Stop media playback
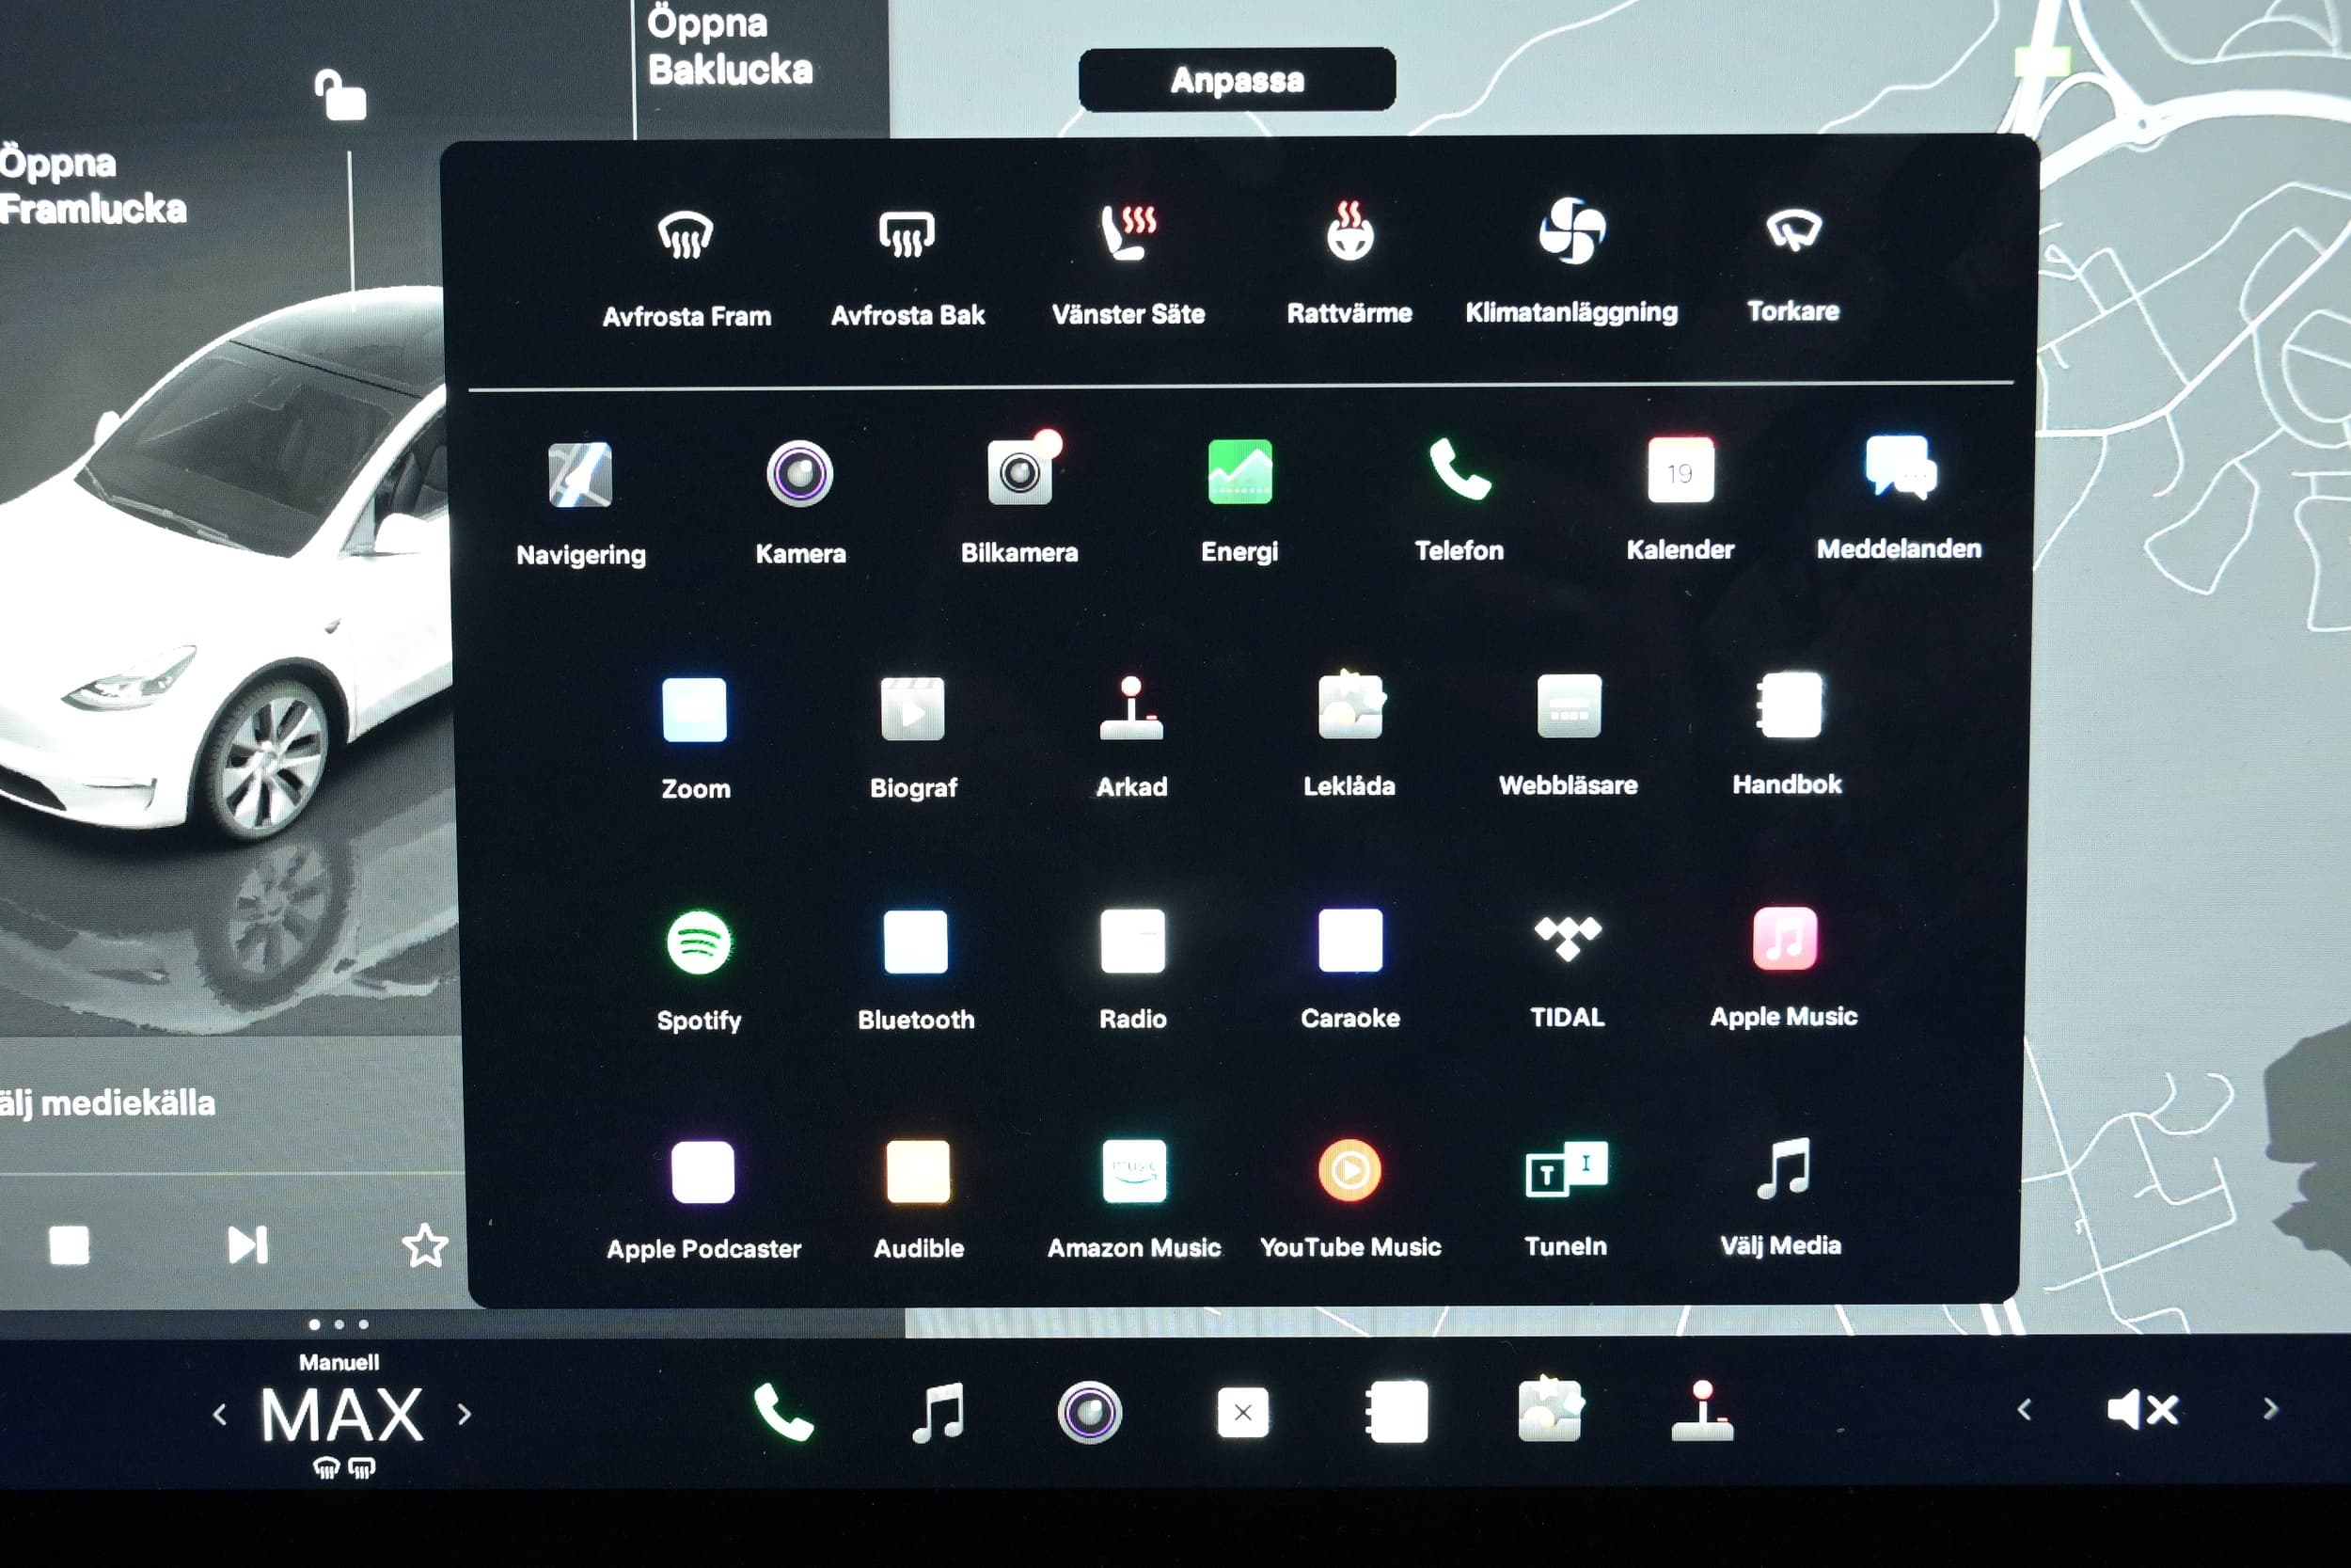This screenshot has height=1568, width=2351. click(69, 1246)
